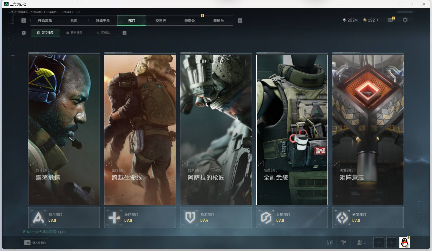Viewport: 432px width, 251px height.
Task: Open the mail inbox envelope icon
Action: 390,20
